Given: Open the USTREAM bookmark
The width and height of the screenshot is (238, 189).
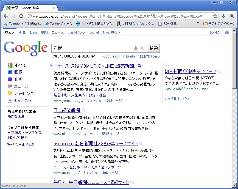Looking at the screenshot, I should (136, 24).
